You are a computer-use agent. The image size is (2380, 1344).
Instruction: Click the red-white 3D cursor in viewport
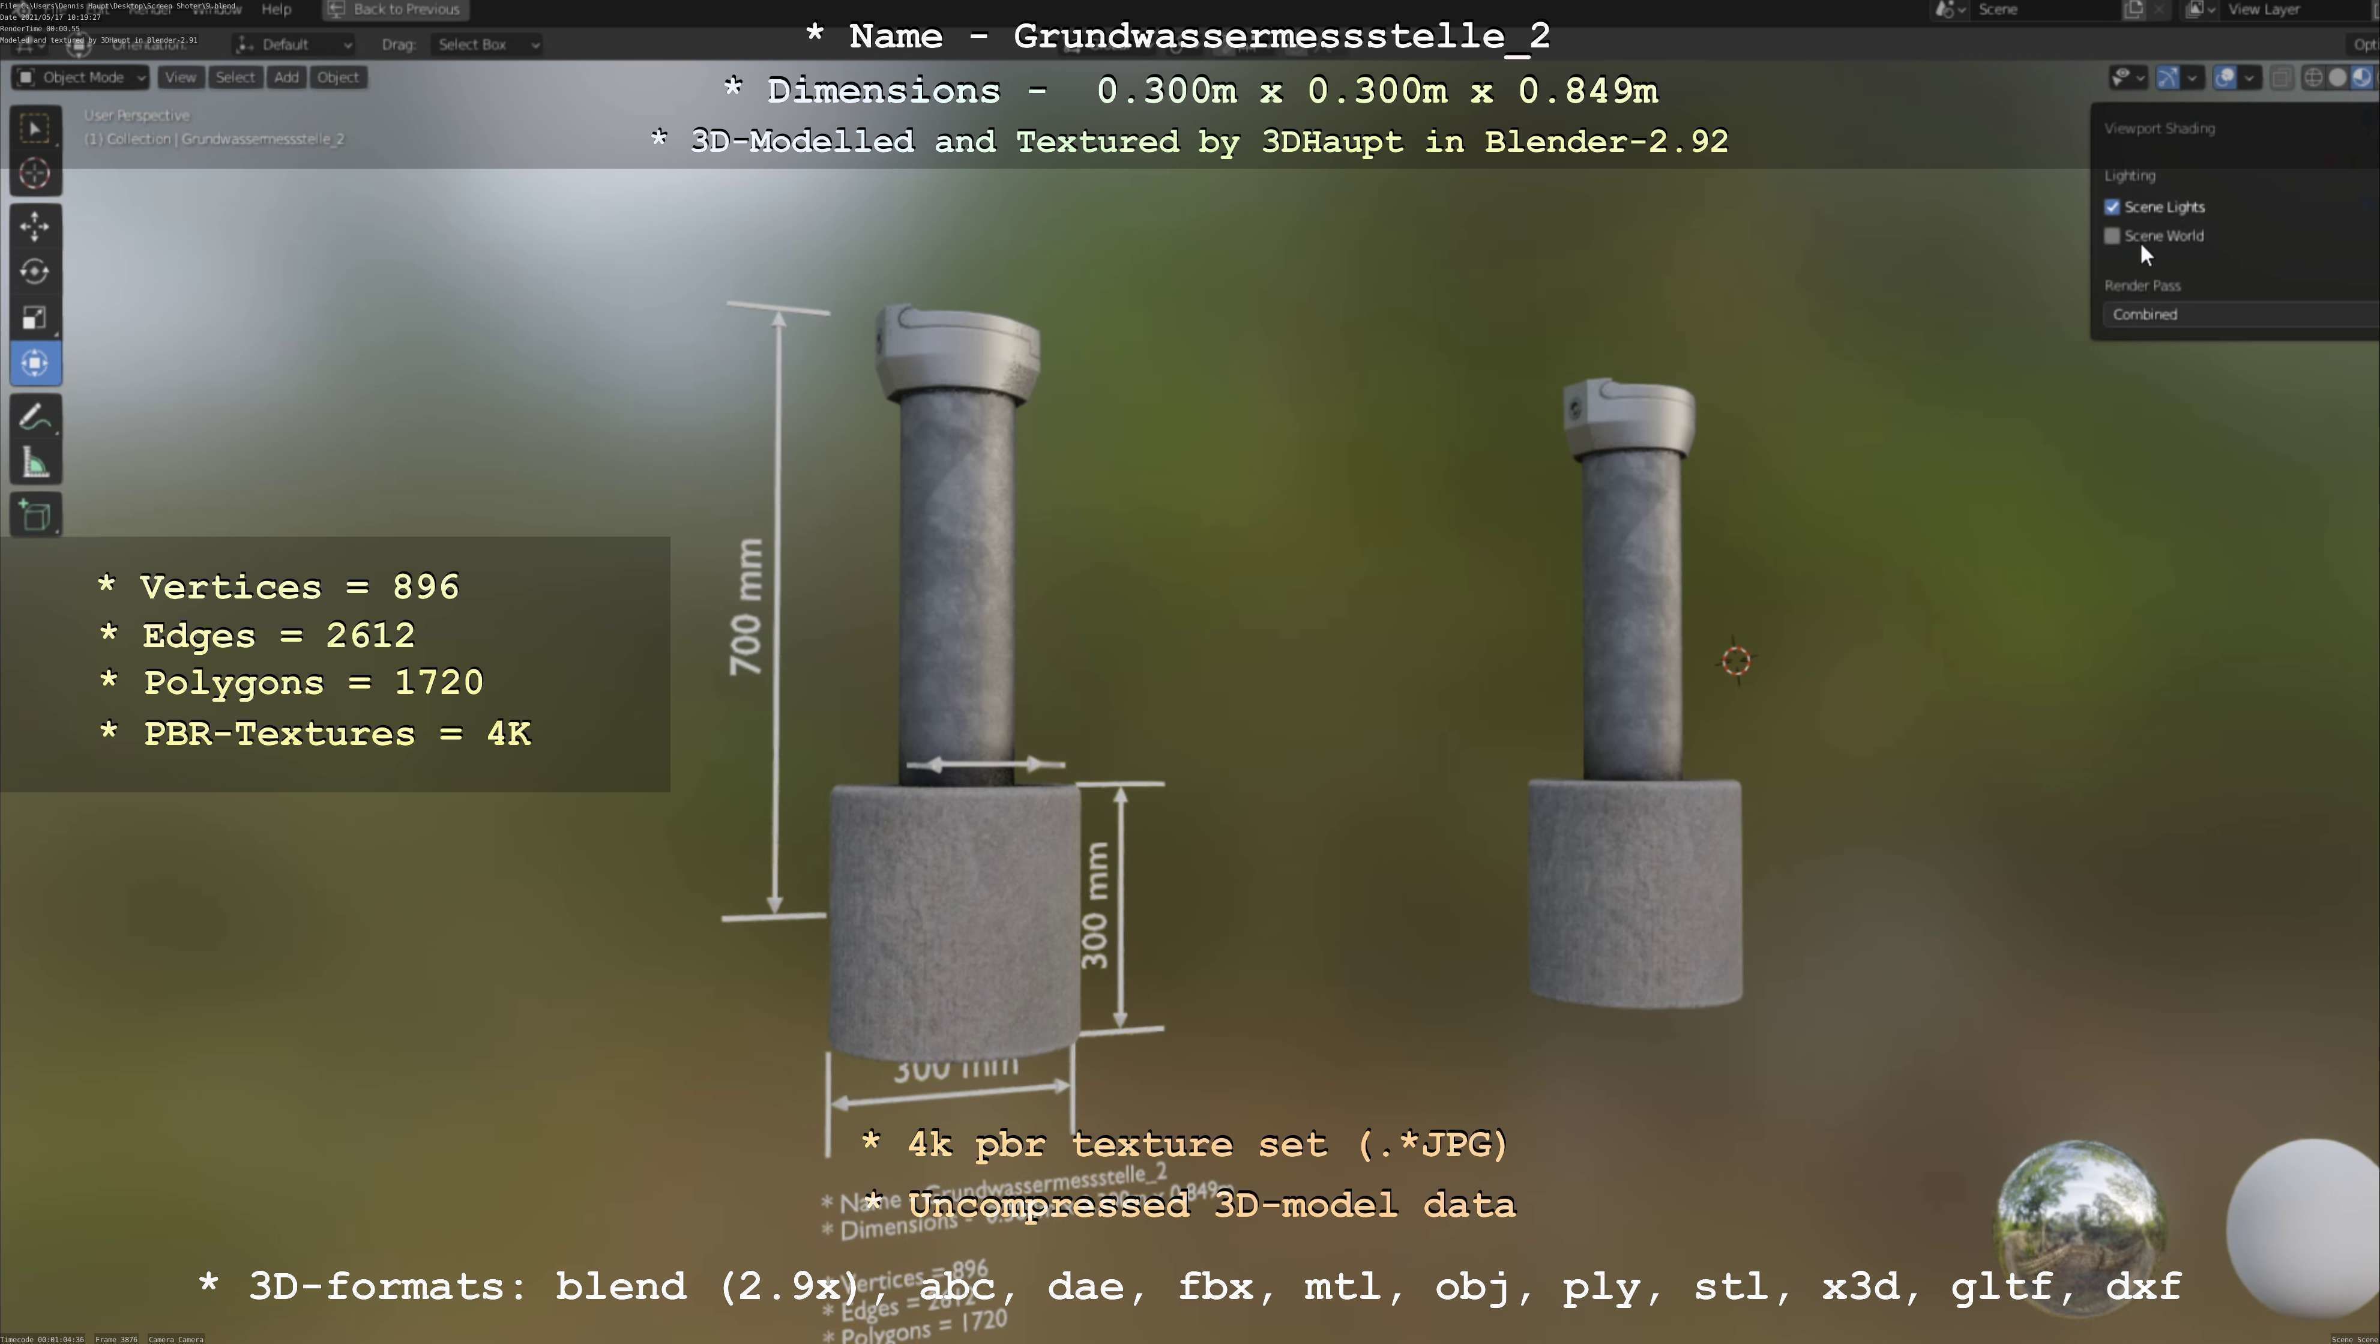(1736, 660)
